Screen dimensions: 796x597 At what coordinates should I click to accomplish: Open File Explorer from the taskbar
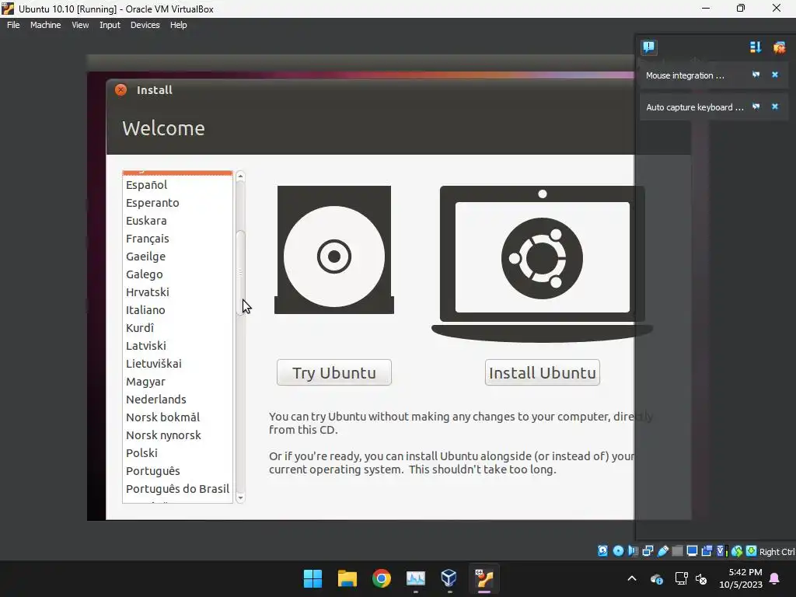pyautogui.click(x=347, y=578)
